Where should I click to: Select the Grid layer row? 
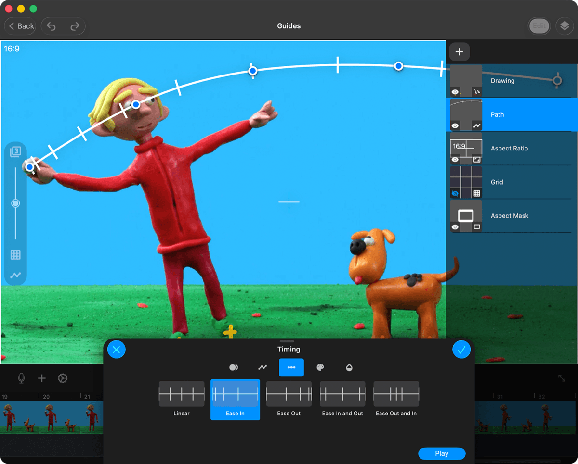pyautogui.click(x=512, y=182)
